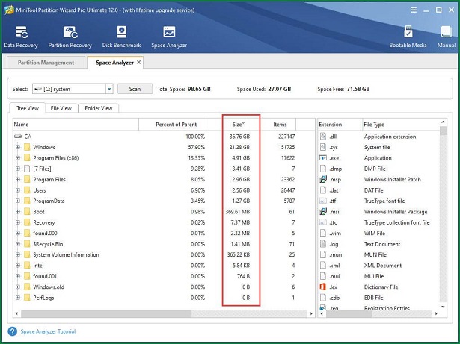Viewport: 460px width, 344px height.
Task: Open the Space Analyzer Tutorial link
Action: click(48, 331)
